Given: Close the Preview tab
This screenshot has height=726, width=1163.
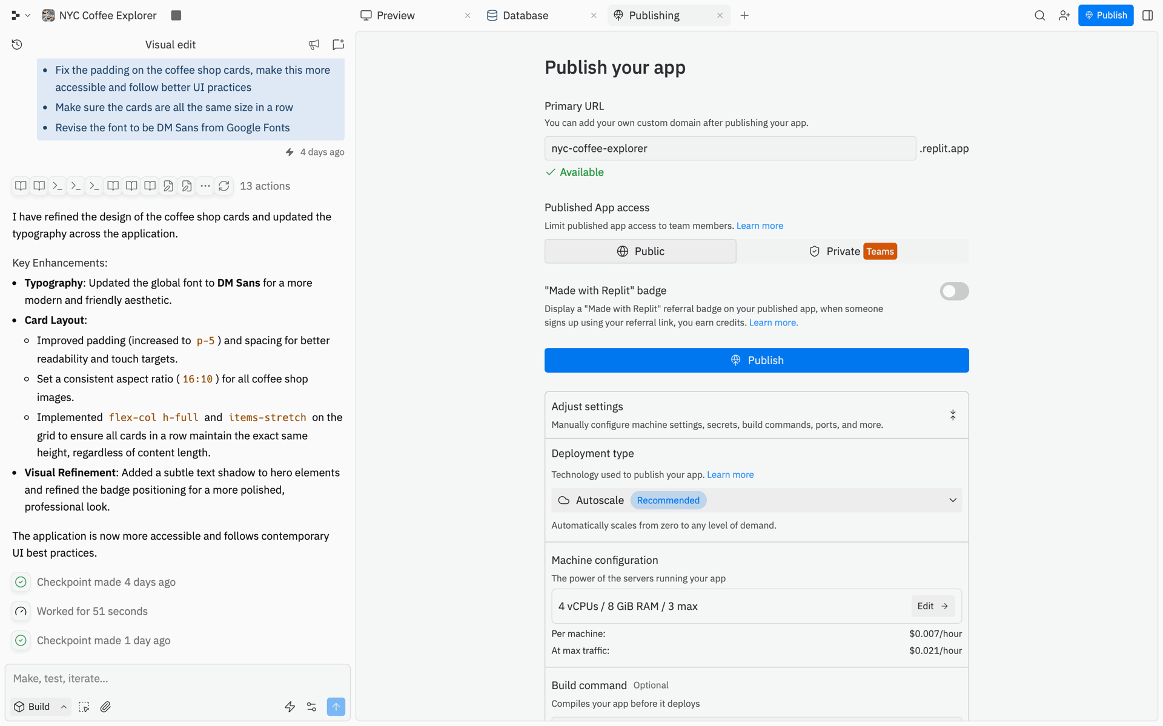Looking at the screenshot, I should [x=468, y=16].
